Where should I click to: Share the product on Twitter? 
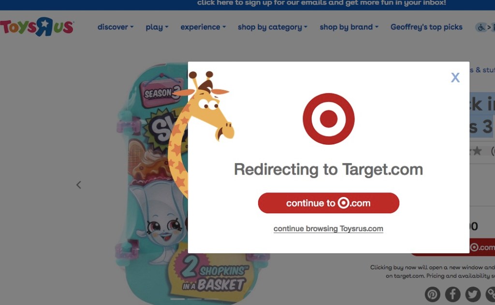point(473,294)
